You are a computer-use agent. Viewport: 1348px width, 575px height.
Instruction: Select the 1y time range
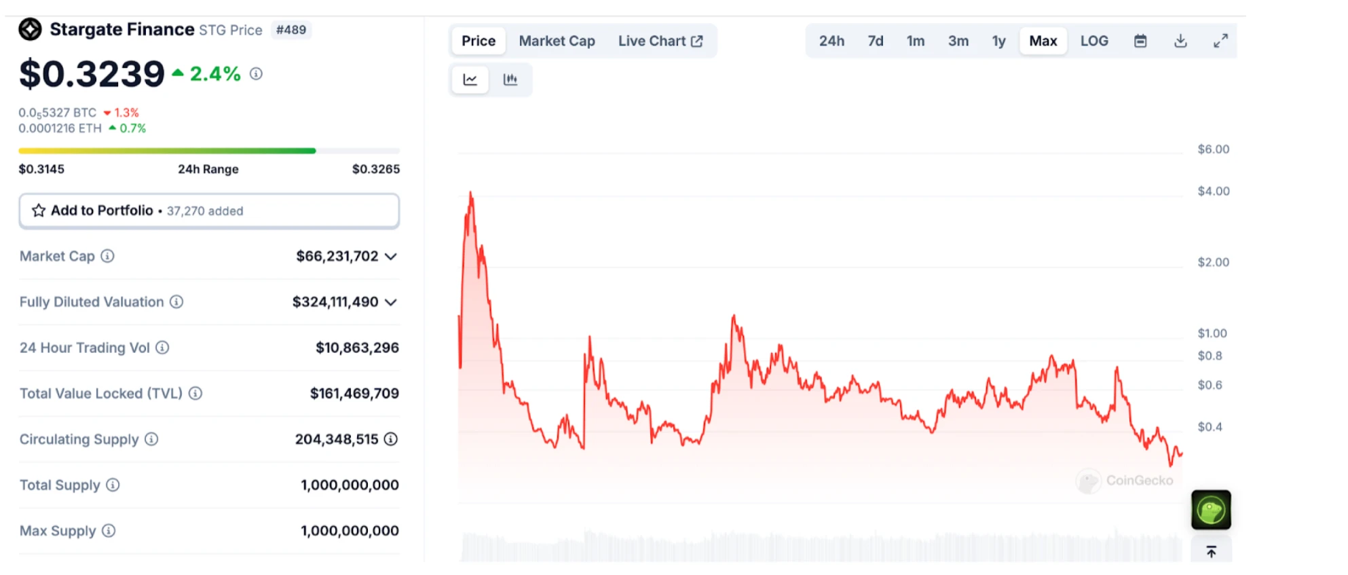coord(998,41)
